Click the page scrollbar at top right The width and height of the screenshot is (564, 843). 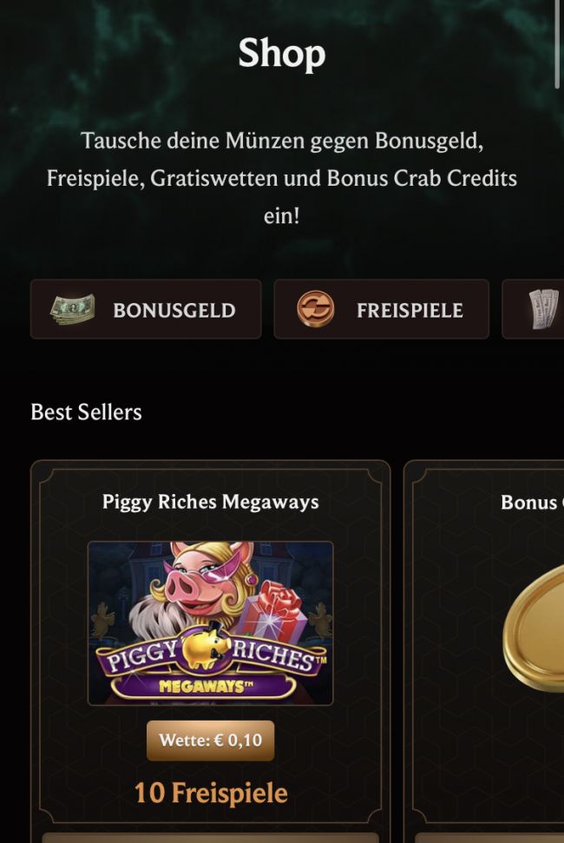point(557,43)
